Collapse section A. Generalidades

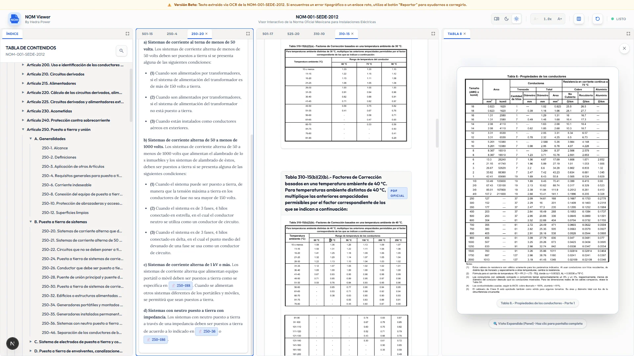[x=30, y=139]
